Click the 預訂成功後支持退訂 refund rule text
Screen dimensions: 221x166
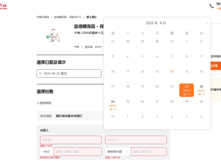click(69, 116)
